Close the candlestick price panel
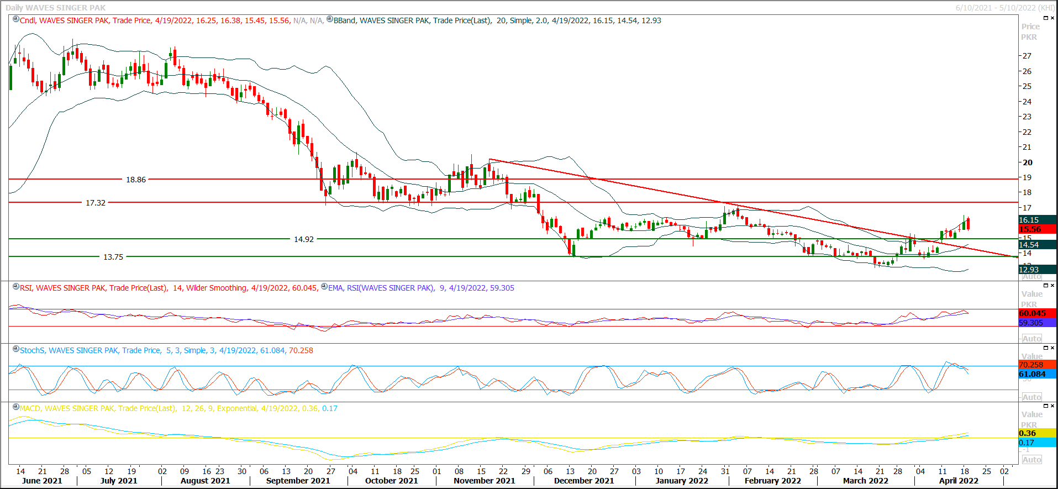This screenshot has height=489, width=1058. pos(1052,18)
